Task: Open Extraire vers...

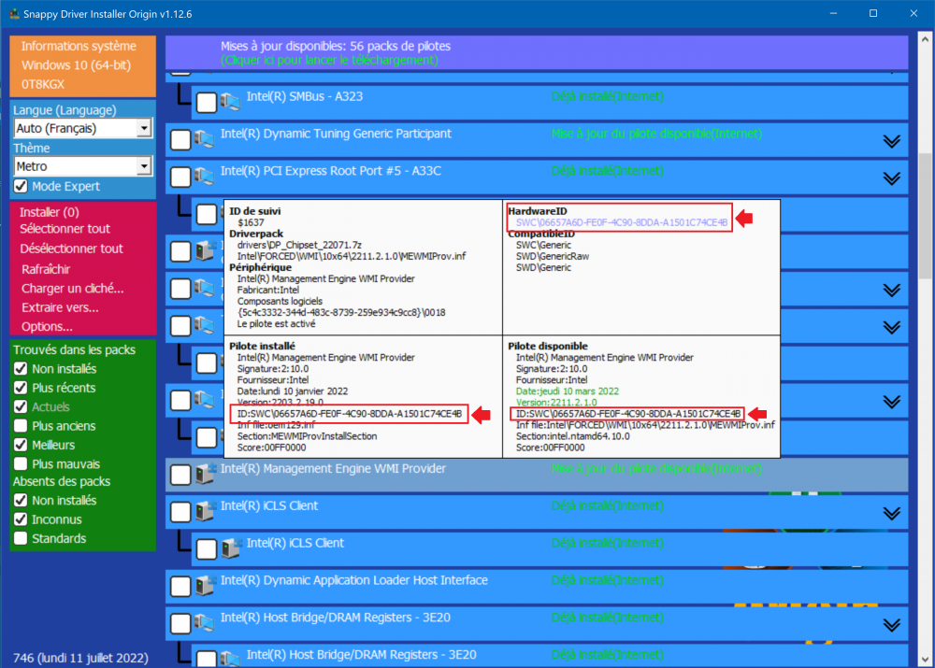Action: point(60,307)
